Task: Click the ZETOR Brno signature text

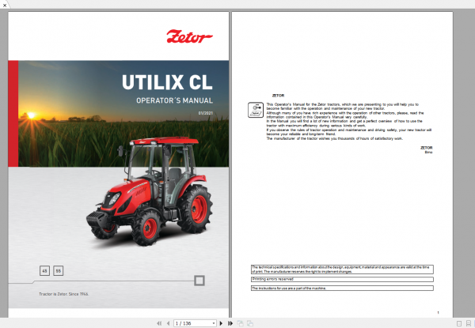Action: 426,150
